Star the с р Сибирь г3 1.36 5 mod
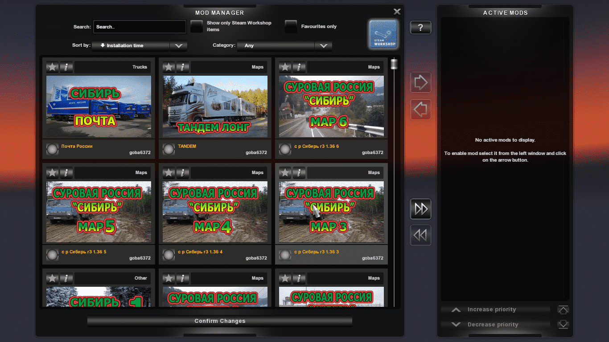This screenshot has height=342, width=609. (53, 172)
